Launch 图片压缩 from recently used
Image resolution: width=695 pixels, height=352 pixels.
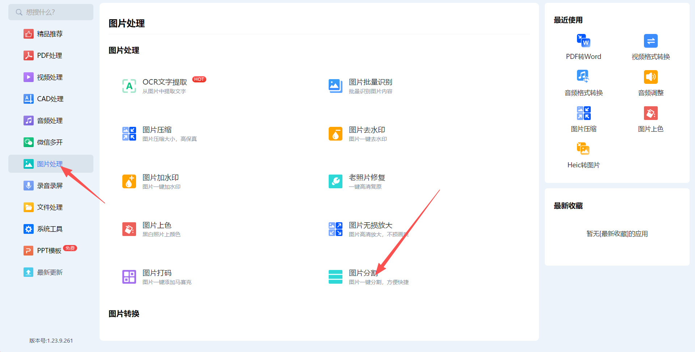(584, 119)
